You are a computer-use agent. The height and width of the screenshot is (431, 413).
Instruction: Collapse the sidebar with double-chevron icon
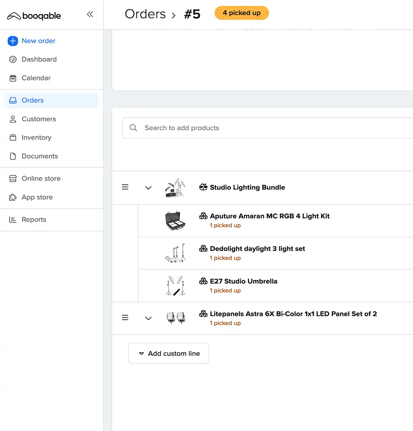(x=90, y=14)
